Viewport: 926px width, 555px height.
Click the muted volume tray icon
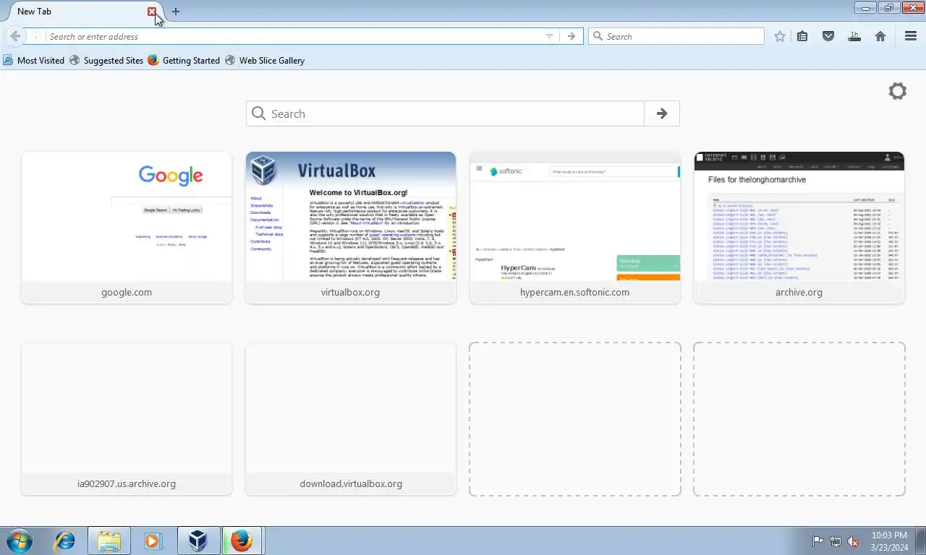[854, 541]
